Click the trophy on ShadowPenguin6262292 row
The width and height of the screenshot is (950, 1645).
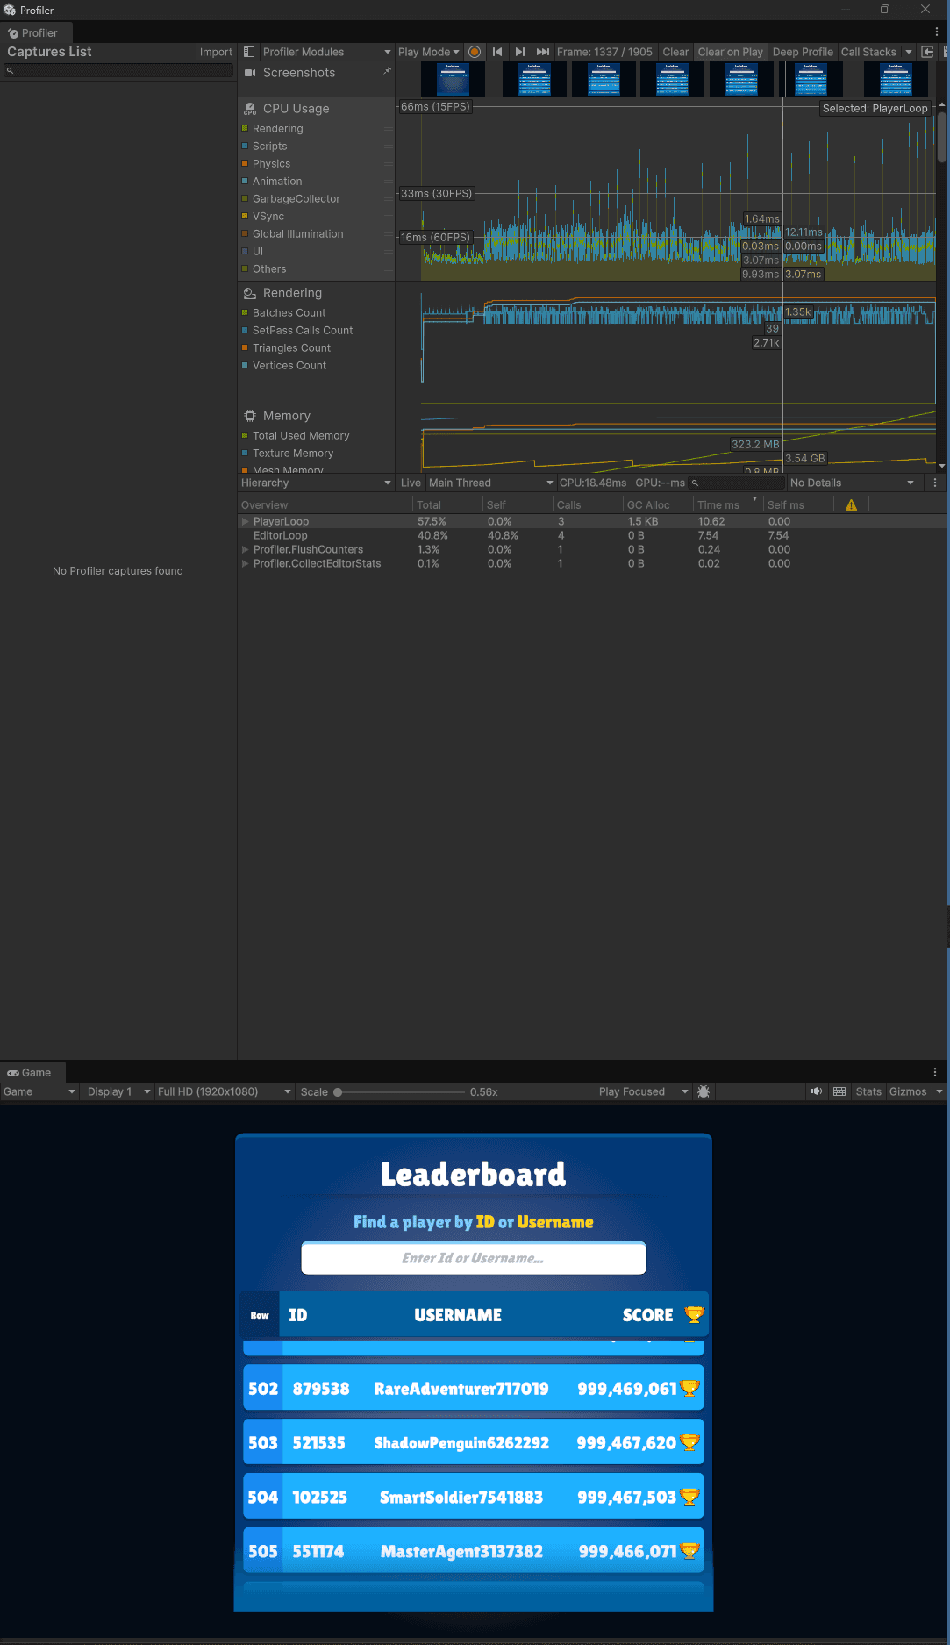tap(690, 1442)
